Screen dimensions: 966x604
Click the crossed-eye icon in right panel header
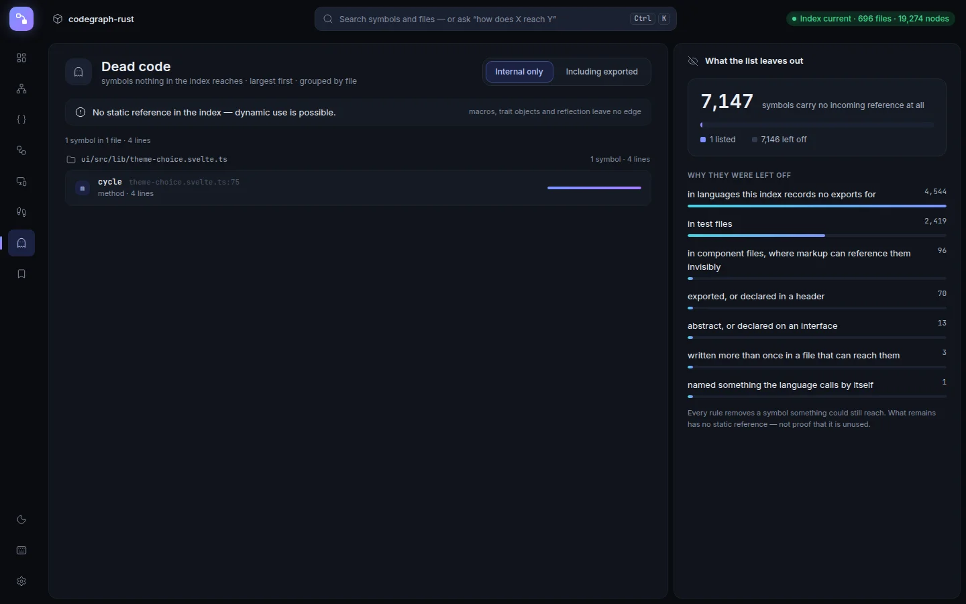(693, 61)
